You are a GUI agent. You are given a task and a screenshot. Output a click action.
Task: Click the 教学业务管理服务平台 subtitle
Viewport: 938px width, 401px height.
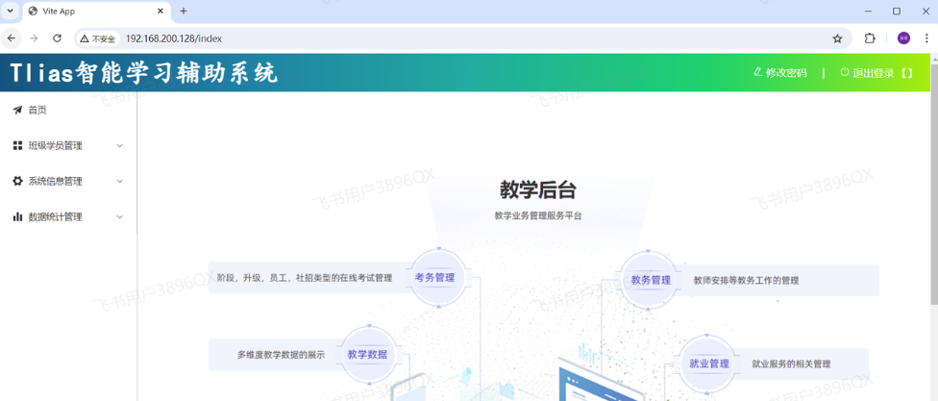coord(538,216)
